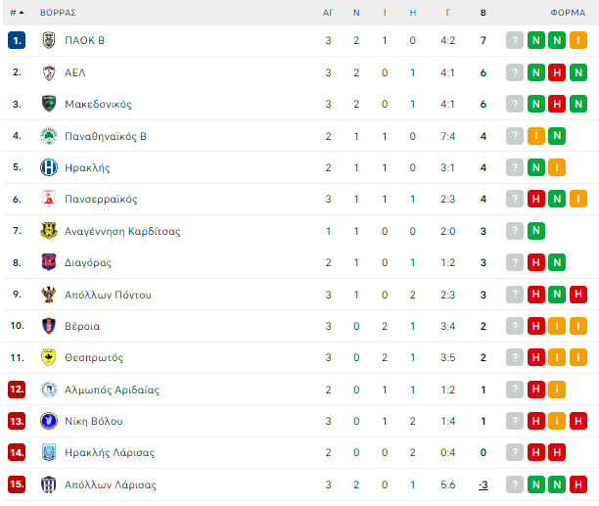This screenshot has width=599, height=506.
Task: Click the Παναθηναϊκός Β shamrock logo
Action: click(49, 136)
